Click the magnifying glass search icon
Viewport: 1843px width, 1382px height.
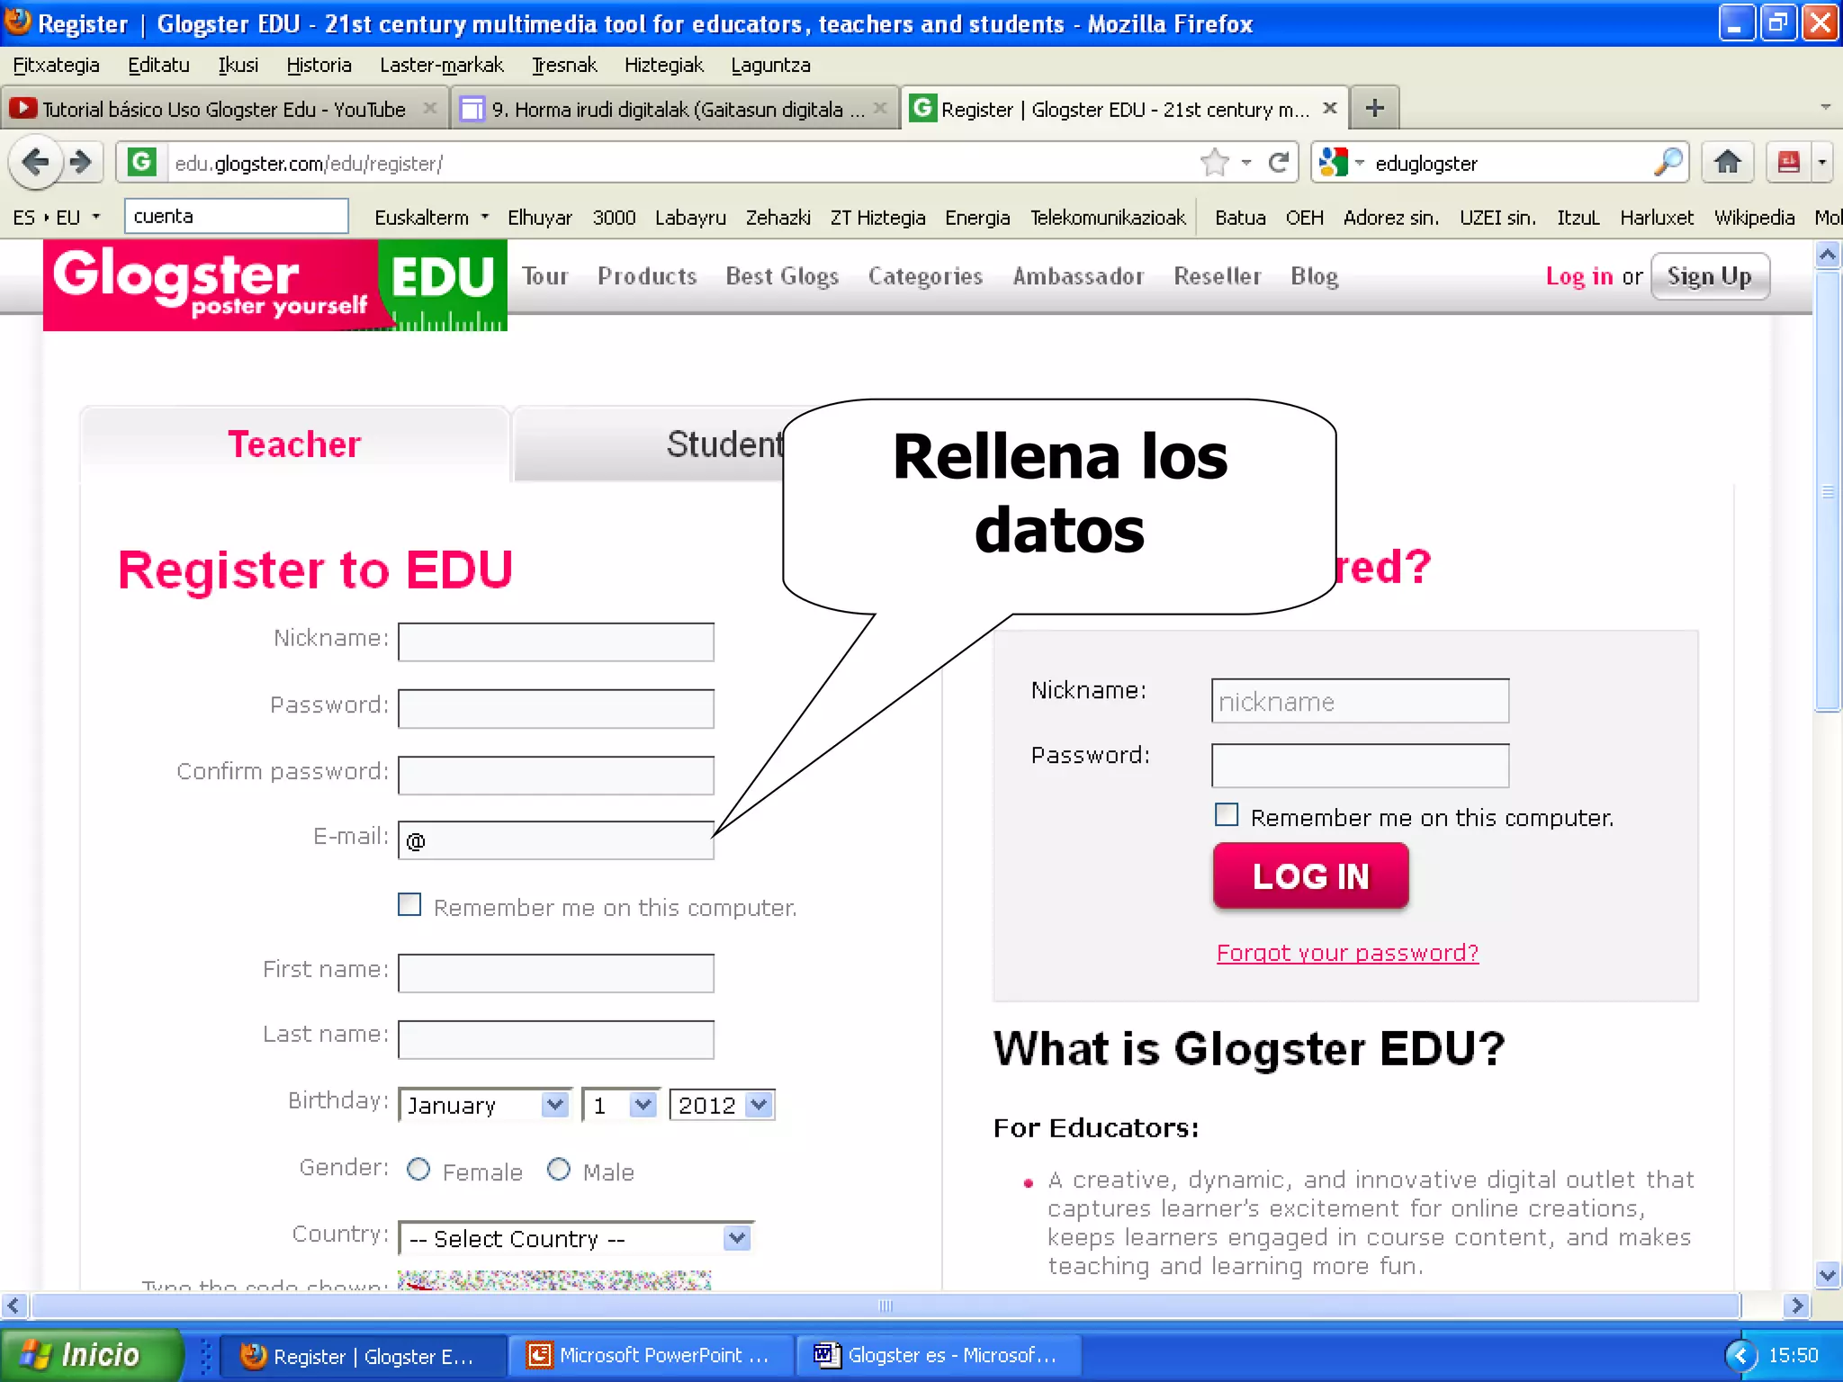tap(1668, 162)
